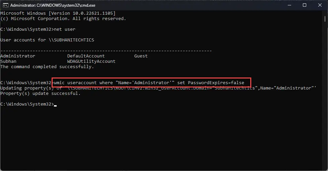Click the empty scrollbar track below thumb
Screen dimensions: 328x171
(325, 94)
